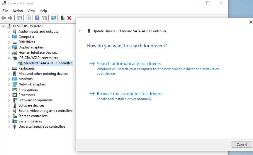
Task: Click the Back arrow in Device Manager toolbar
Action: tap(4, 18)
